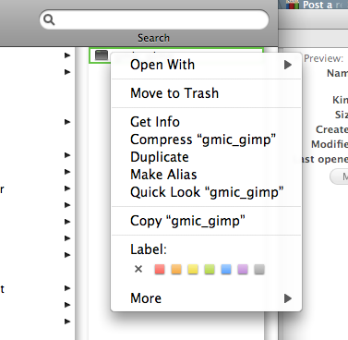Choose Move to Trash
The height and width of the screenshot is (340, 348).
click(x=206, y=93)
